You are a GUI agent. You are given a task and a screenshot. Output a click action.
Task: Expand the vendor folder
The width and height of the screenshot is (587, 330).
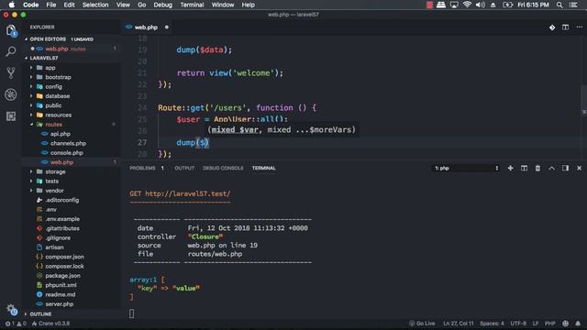[54, 191]
